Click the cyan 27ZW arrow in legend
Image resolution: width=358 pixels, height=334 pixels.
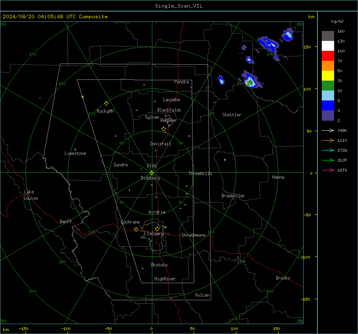point(328,150)
